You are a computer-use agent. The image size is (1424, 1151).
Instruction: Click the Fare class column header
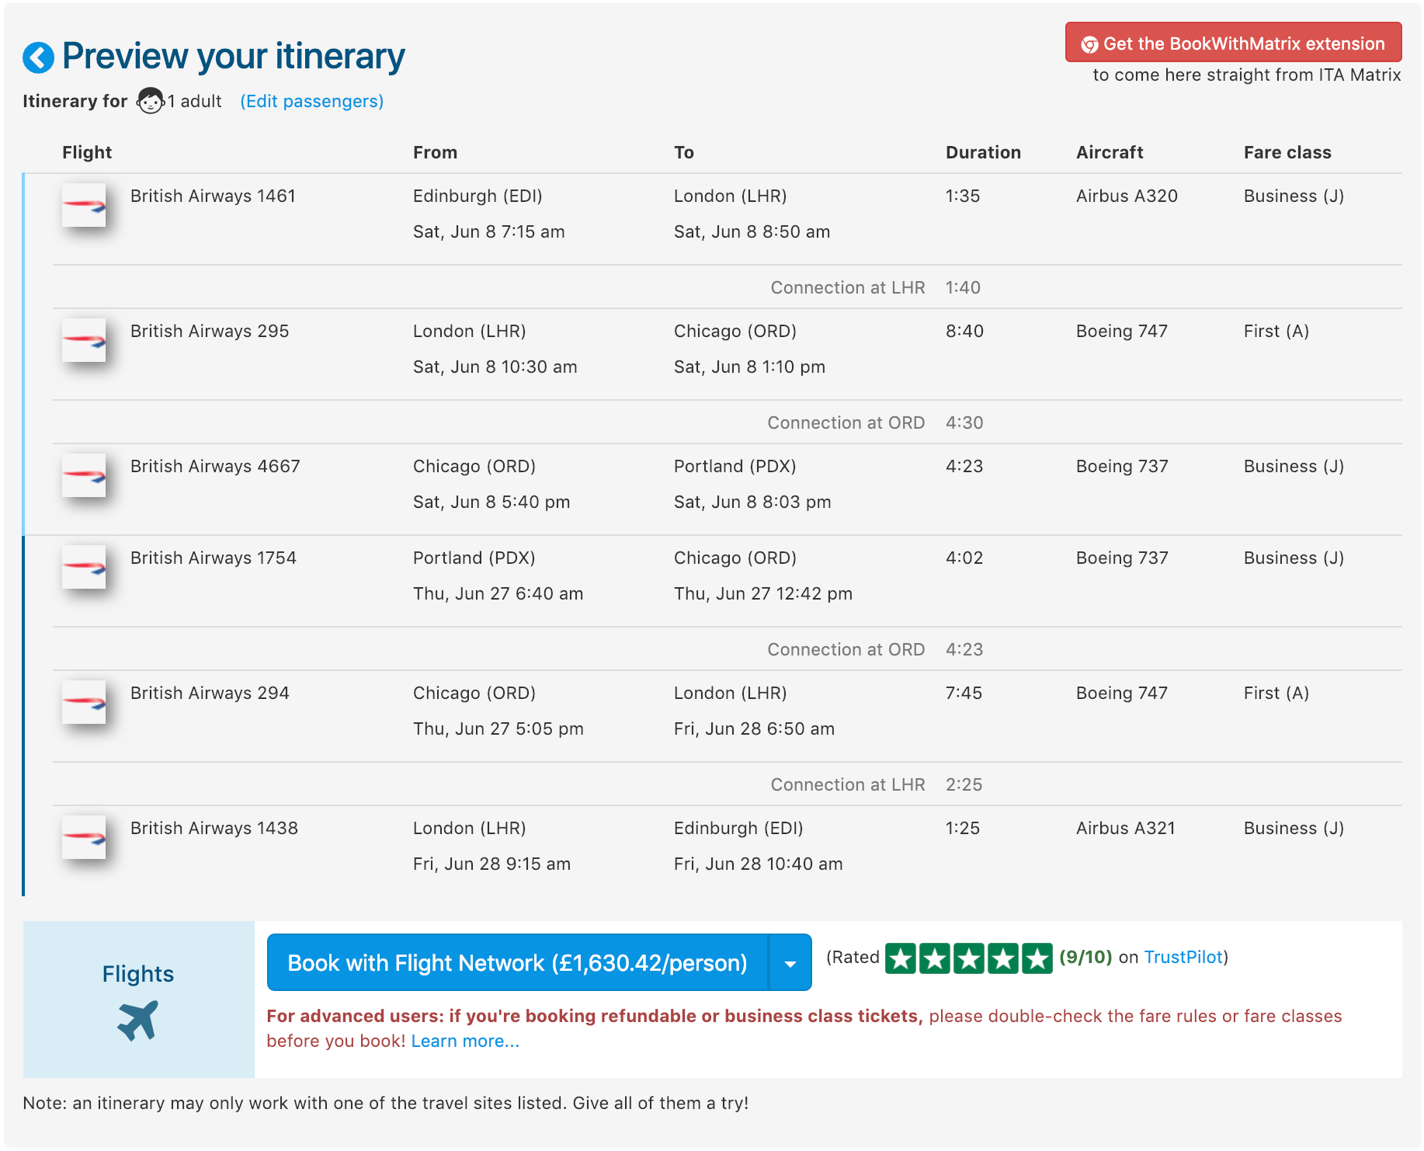tap(1287, 153)
